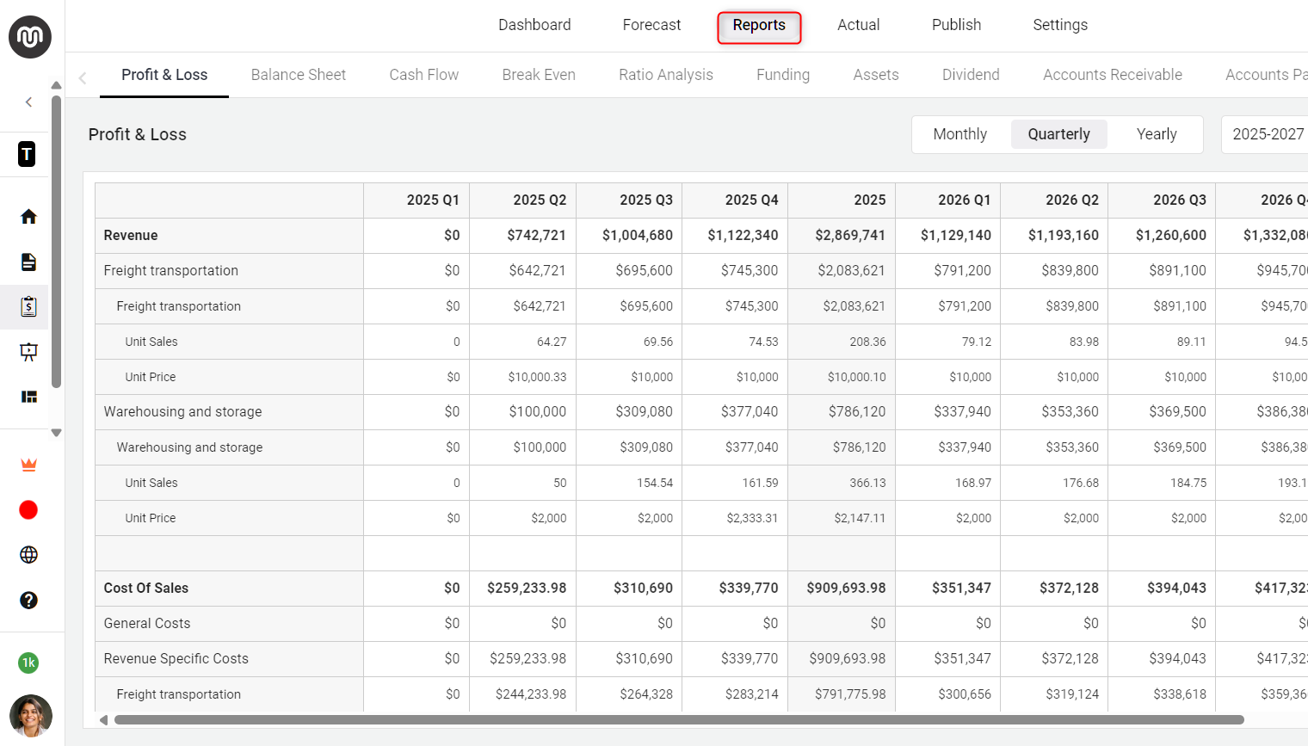Open the Publish menu
This screenshot has width=1308, height=746.
pos(956,25)
